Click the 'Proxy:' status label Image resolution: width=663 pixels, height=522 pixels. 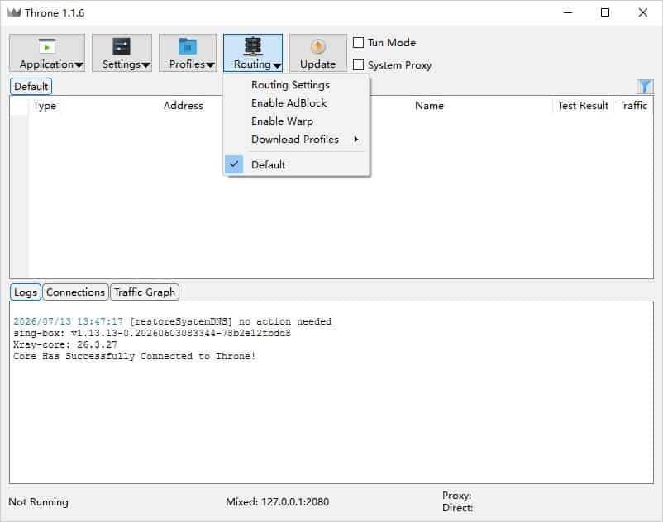(456, 496)
